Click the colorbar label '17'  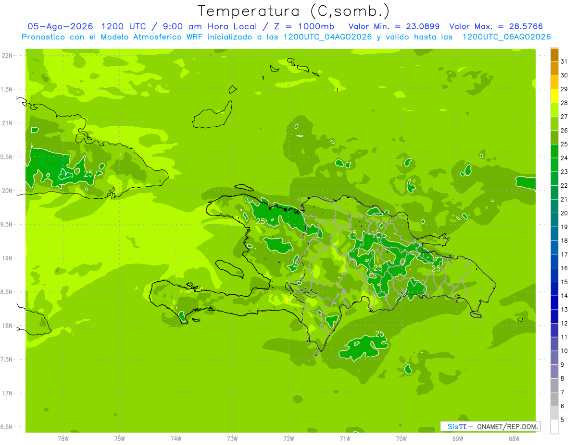point(564,254)
